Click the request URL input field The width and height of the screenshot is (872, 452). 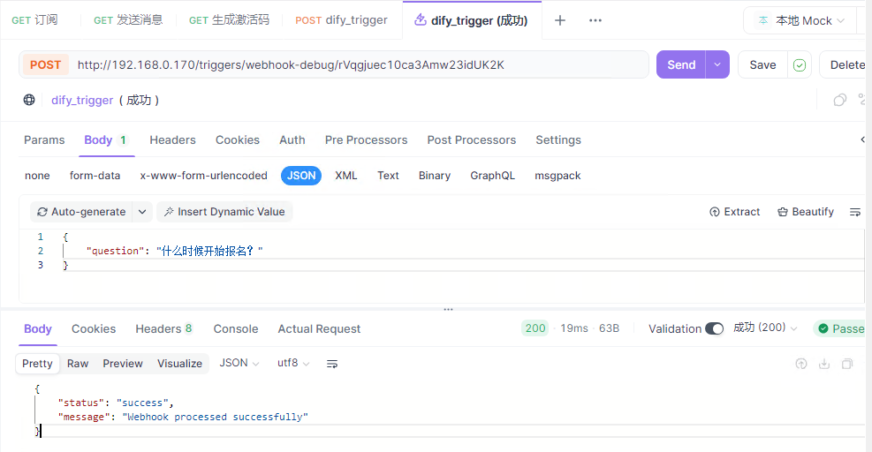(356, 65)
